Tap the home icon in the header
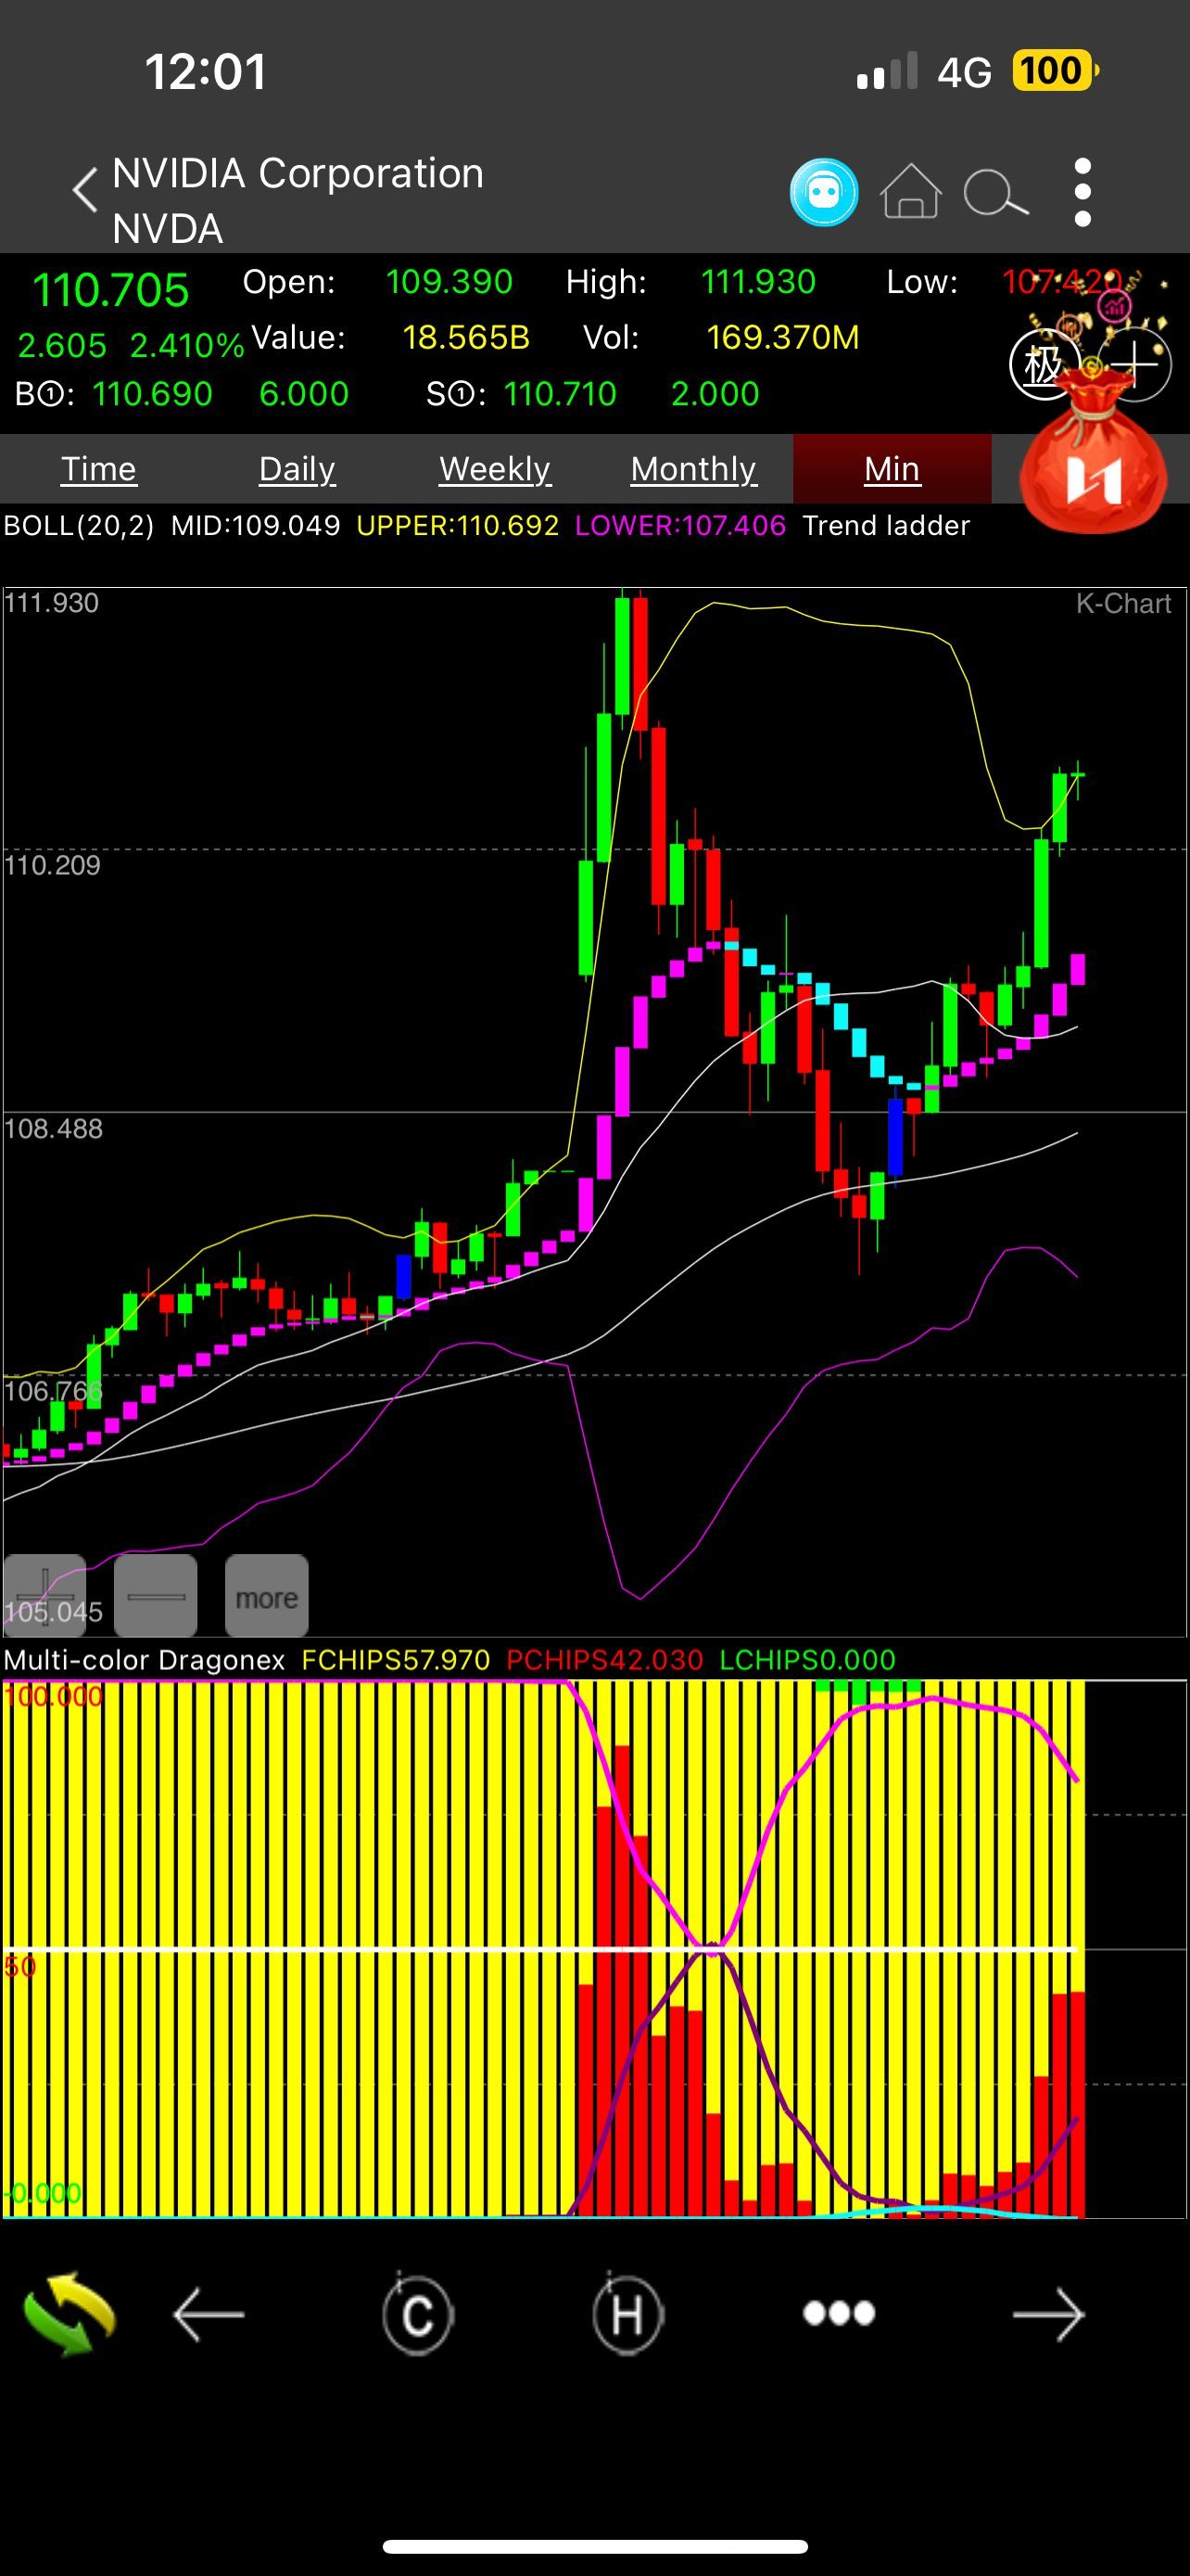Screen dimensions: 1190x2576 pyautogui.click(x=910, y=191)
